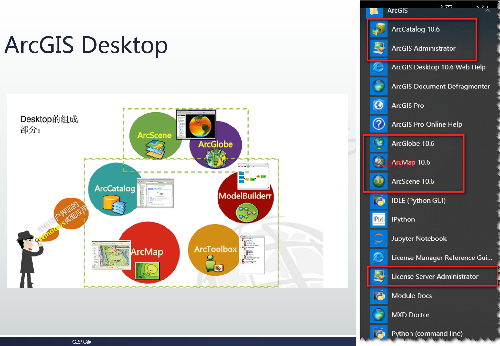Click the Desktop的组成部分 caption text
The height and width of the screenshot is (346, 500).
(x=49, y=124)
